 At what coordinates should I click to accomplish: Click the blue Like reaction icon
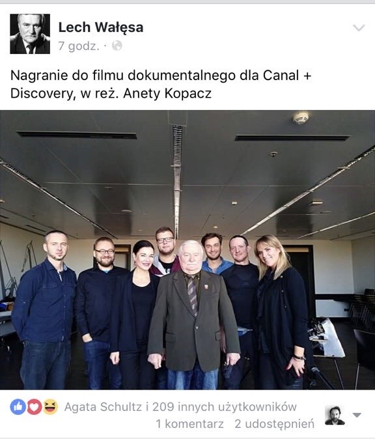click(18, 407)
